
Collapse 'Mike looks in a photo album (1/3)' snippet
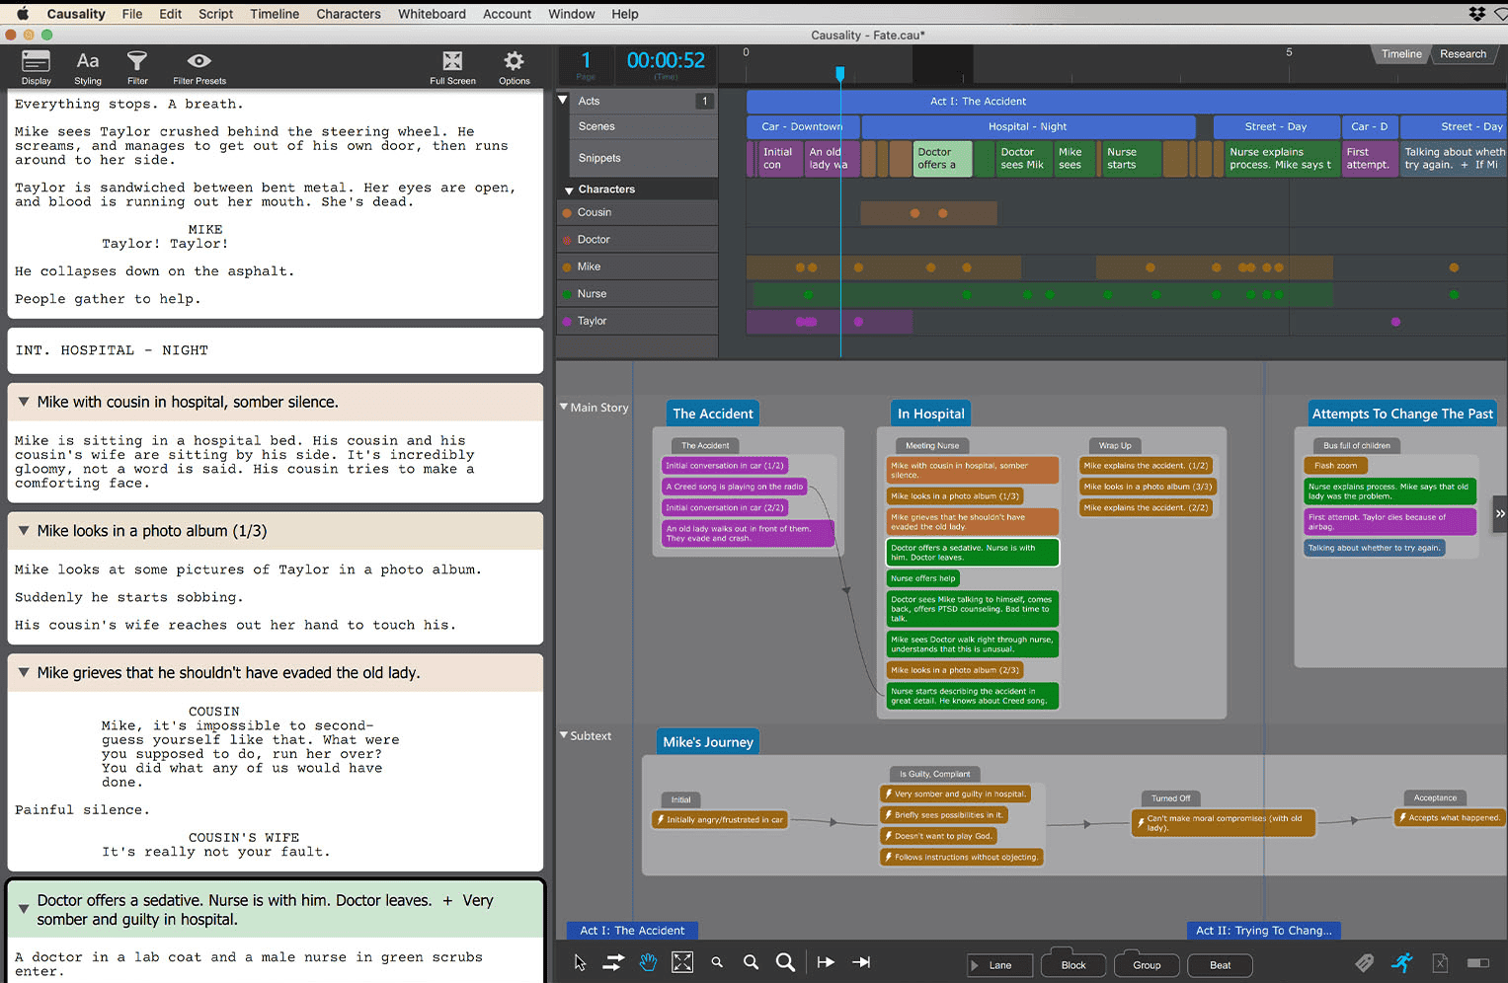point(24,531)
